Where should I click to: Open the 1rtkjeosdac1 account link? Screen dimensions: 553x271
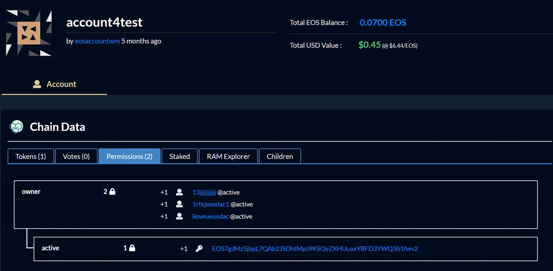[211, 204]
